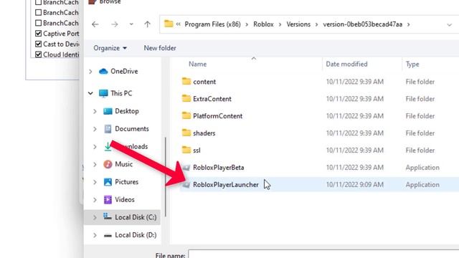Click navigation pane scrollbar
Image resolution: width=459 pixels, height=258 pixels.
tap(166, 177)
